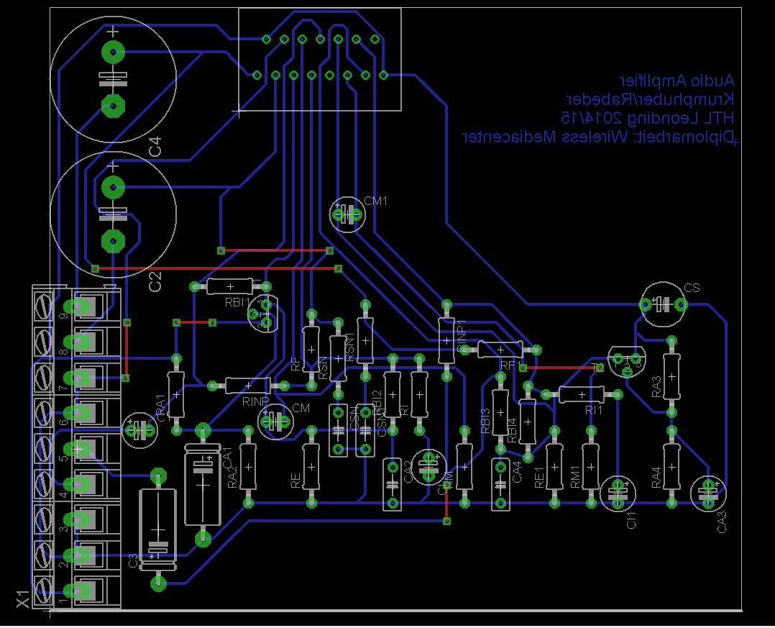
Task: Select resistor RF body
Action: click(311, 350)
